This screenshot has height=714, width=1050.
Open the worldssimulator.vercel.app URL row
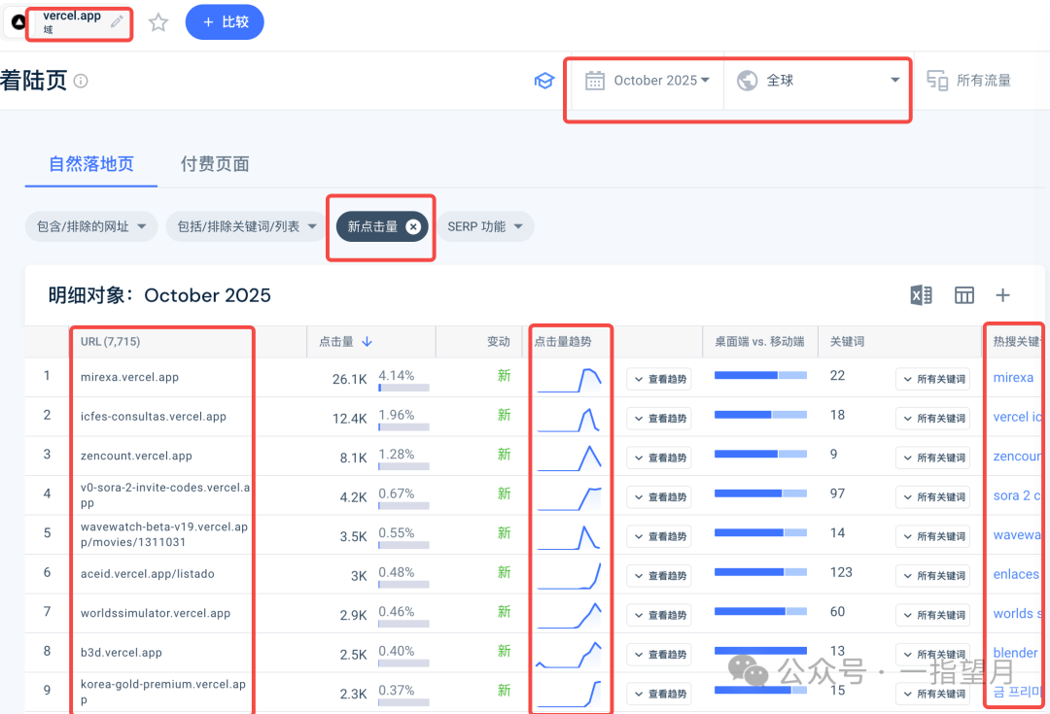(156, 614)
